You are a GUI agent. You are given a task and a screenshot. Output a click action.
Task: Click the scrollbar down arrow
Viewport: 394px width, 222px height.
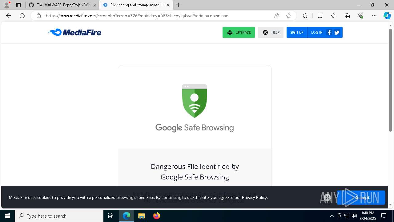[x=390, y=204]
